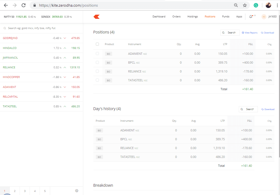Click View Reports link
This screenshot has width=280, height=195.
click(250, 33)
